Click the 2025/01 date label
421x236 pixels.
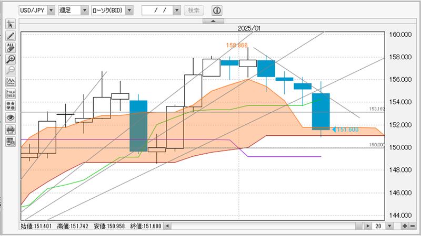(249, 28)
